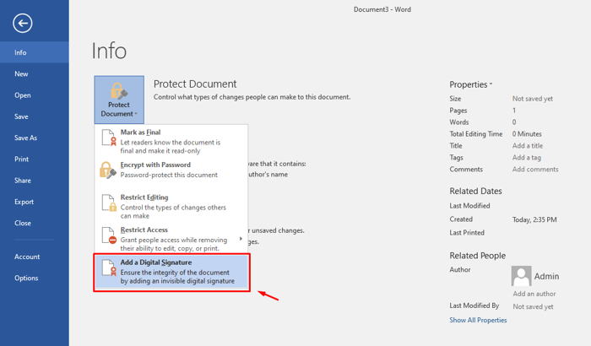Open the Show All Properties link
The height and width of the screenshot is (346, 591).
point(478,320)
